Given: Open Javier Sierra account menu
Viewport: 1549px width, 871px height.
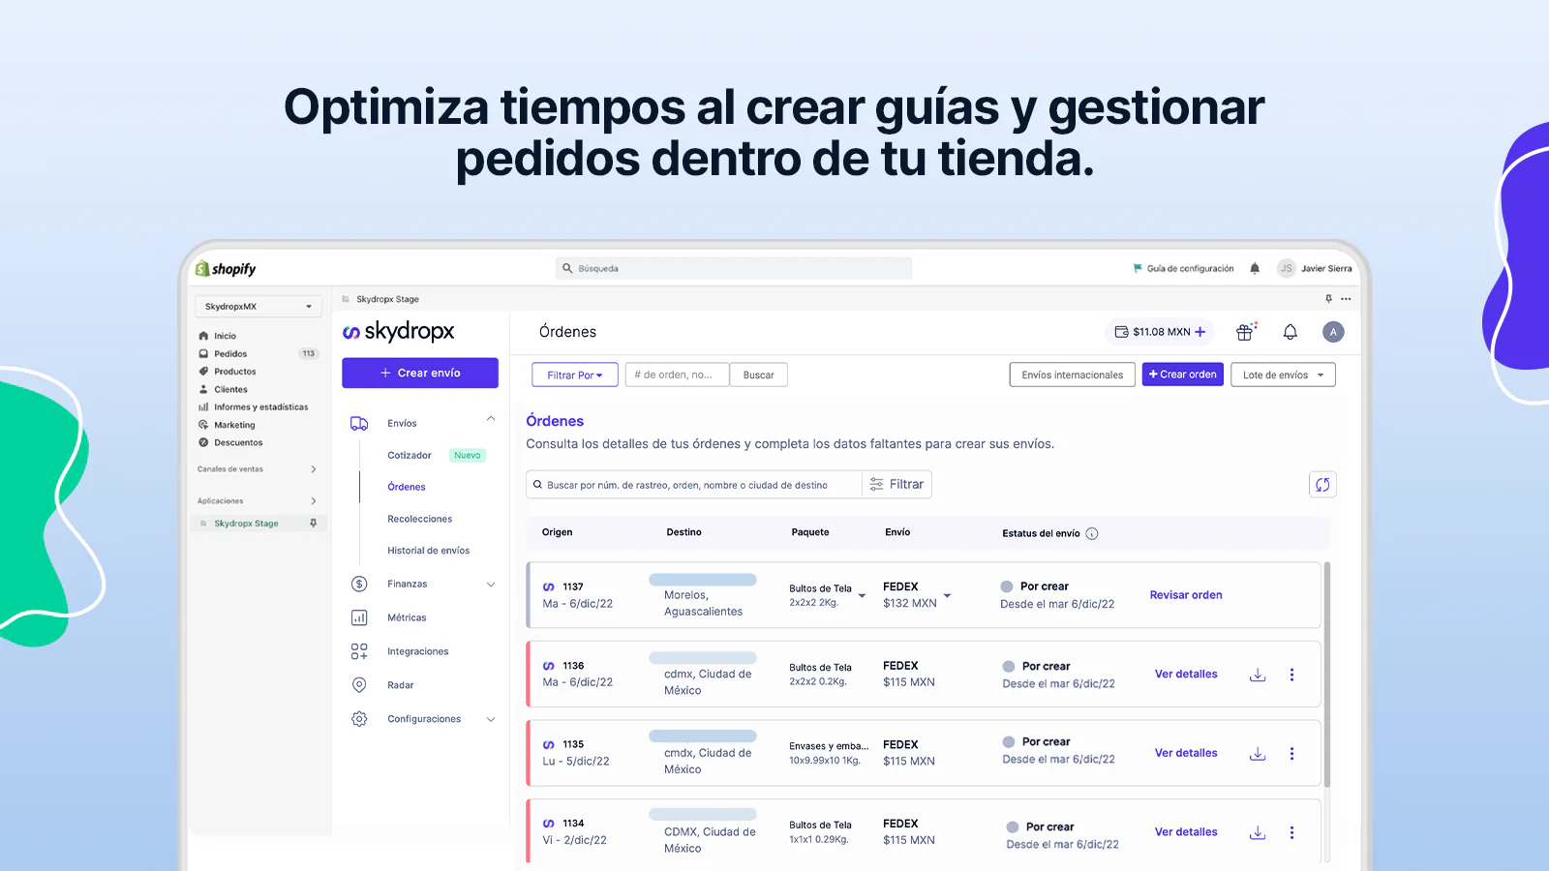Looking at the screenshot, I should point(1314,268).
